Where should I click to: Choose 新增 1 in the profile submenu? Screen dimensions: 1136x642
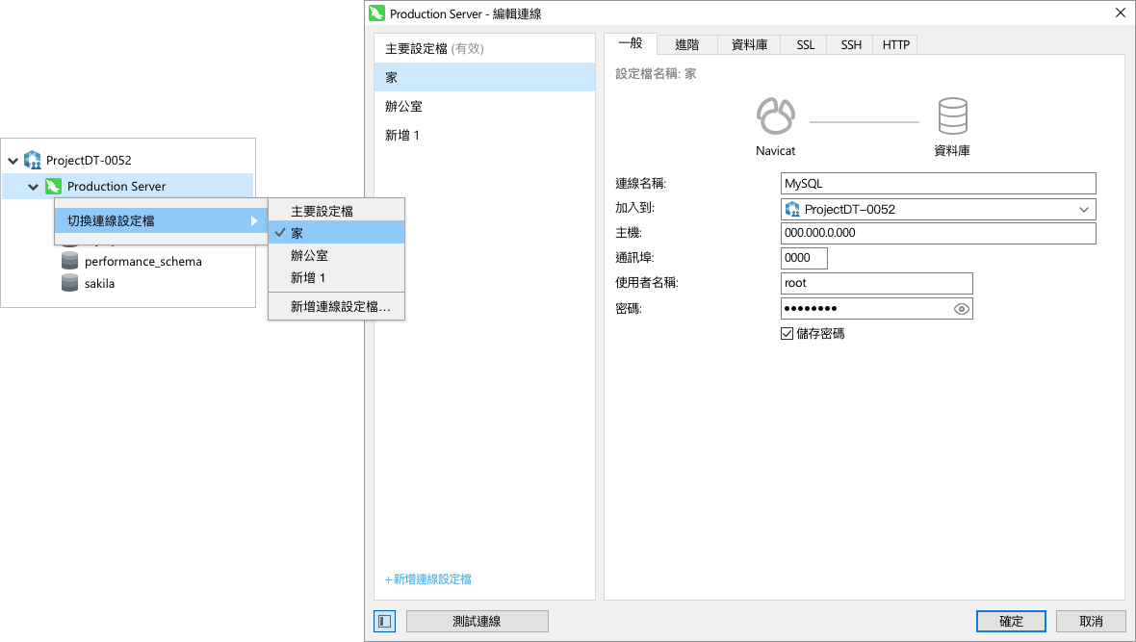click(336, 277)
